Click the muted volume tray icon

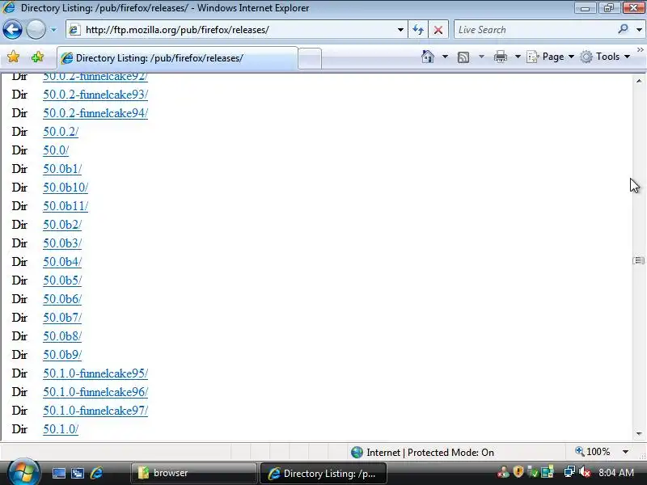click(x=584, y=472)
